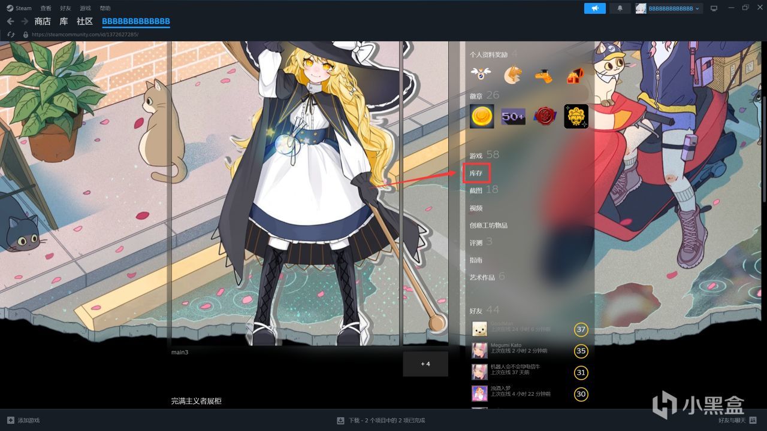767x431 pixels.
Task: Open the announcements megaphone button
Action: click(595, 8)
